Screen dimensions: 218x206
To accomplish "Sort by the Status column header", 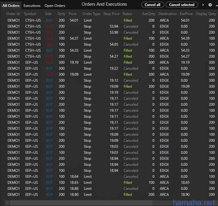I will pos(127,14).
